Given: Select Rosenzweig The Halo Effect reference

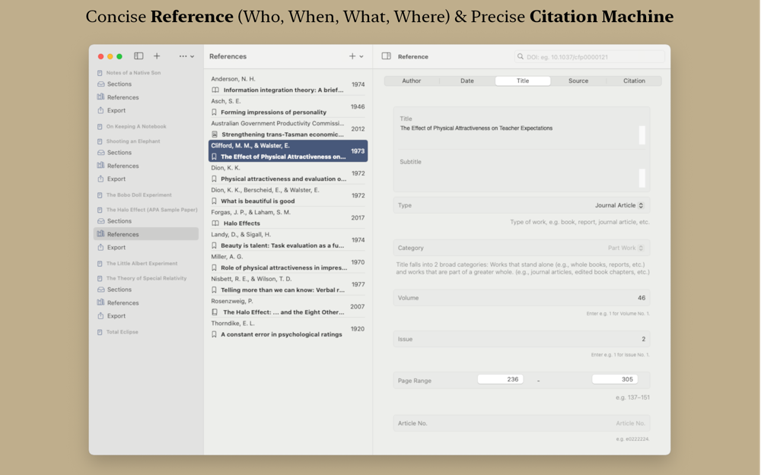Looking at the screenshot, I should pyautogui.click(x=288, y=307).
